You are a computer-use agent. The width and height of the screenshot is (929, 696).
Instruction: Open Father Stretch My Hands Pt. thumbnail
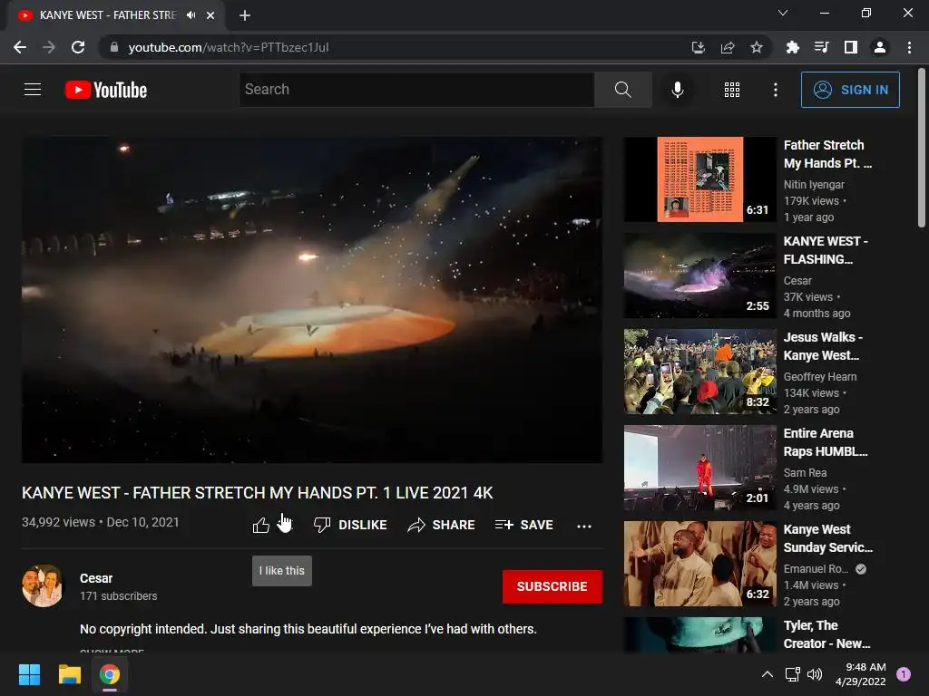tap(699, 179)
